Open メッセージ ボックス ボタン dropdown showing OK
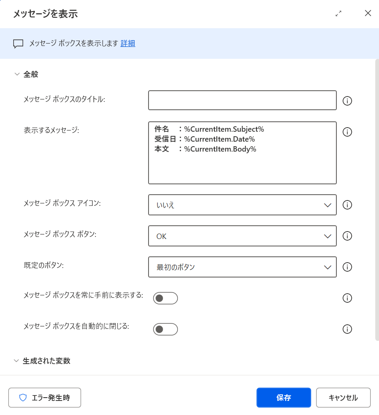The height and width of the screenshot is (415, 379). 242,236
